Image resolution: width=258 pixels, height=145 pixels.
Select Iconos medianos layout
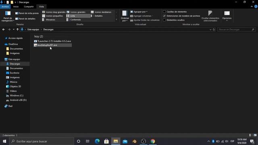101,12
